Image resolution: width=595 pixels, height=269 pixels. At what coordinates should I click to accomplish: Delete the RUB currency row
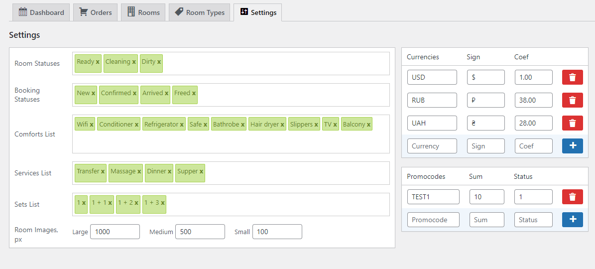click(572, 101)
